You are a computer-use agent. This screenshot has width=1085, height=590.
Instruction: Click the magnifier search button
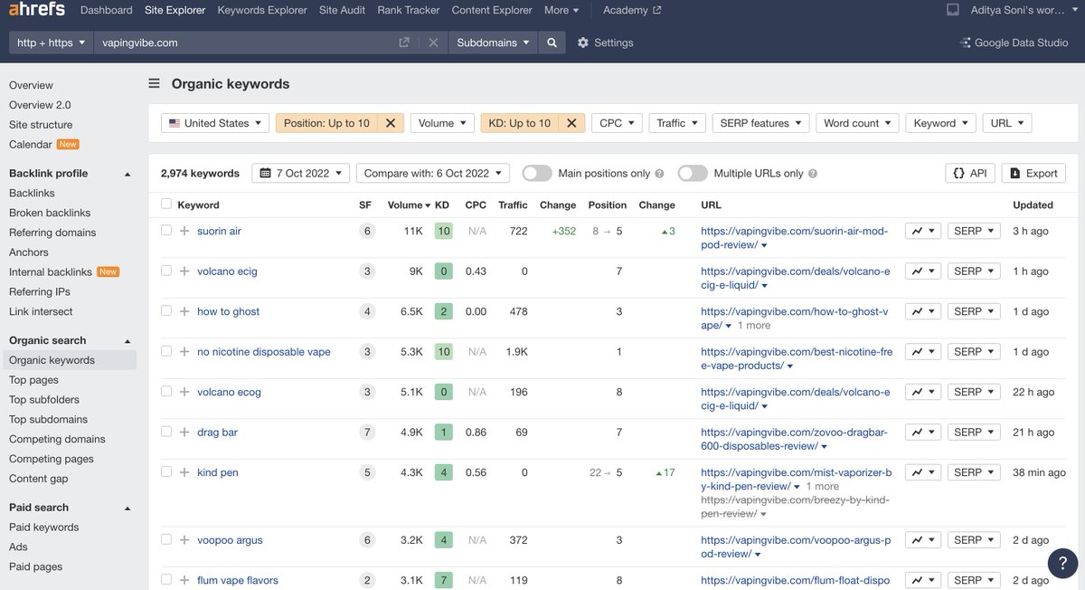point(552,43)
